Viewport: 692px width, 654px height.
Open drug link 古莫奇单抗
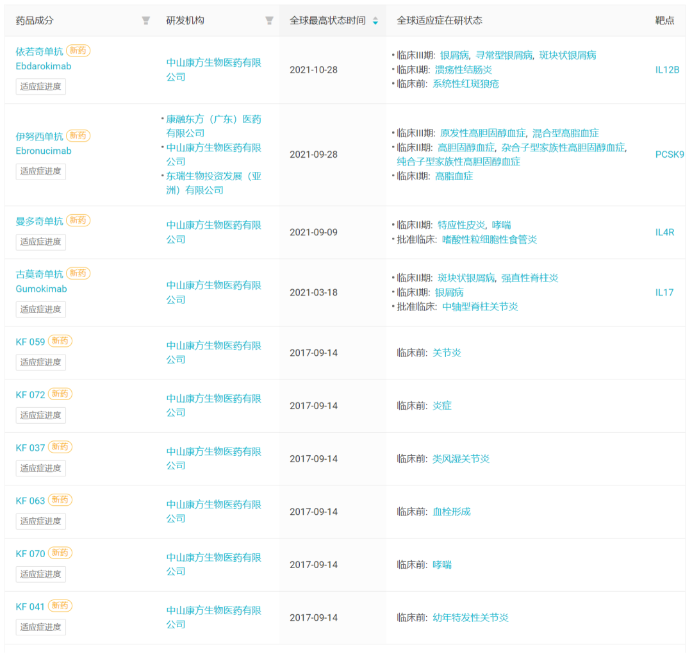[39, 274]
